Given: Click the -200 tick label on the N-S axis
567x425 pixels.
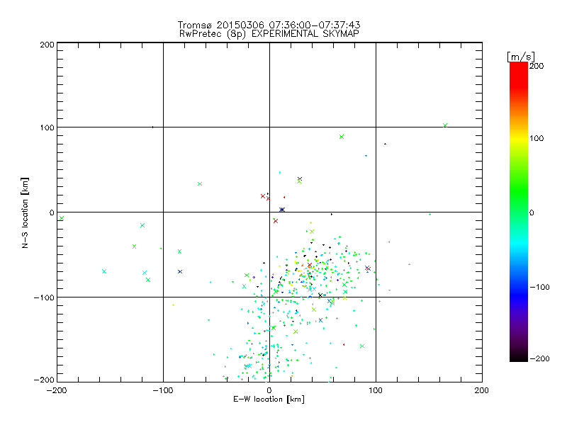Looking at the screenshot, I should pos(44,380).
